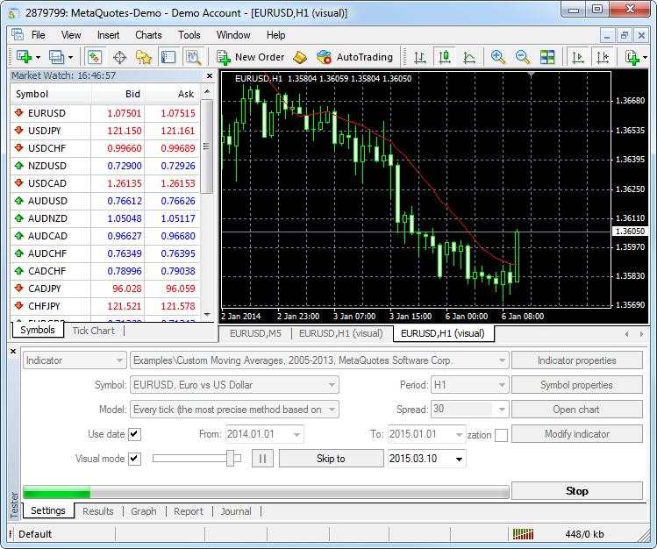Enable the Optimization checkbox

[501, 435]
